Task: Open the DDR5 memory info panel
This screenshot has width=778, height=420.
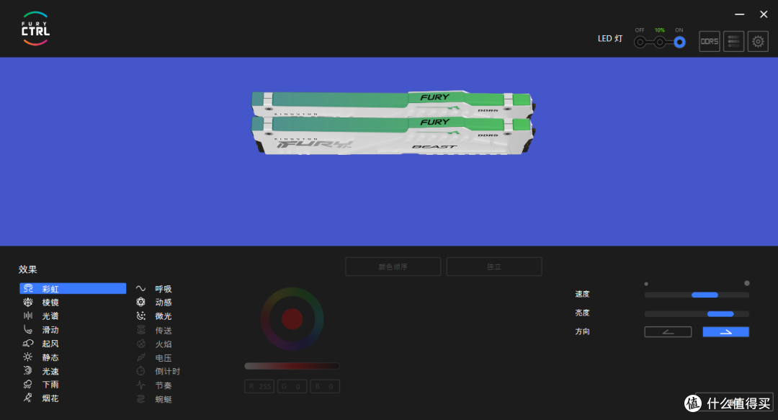Action: coord(710,42)
